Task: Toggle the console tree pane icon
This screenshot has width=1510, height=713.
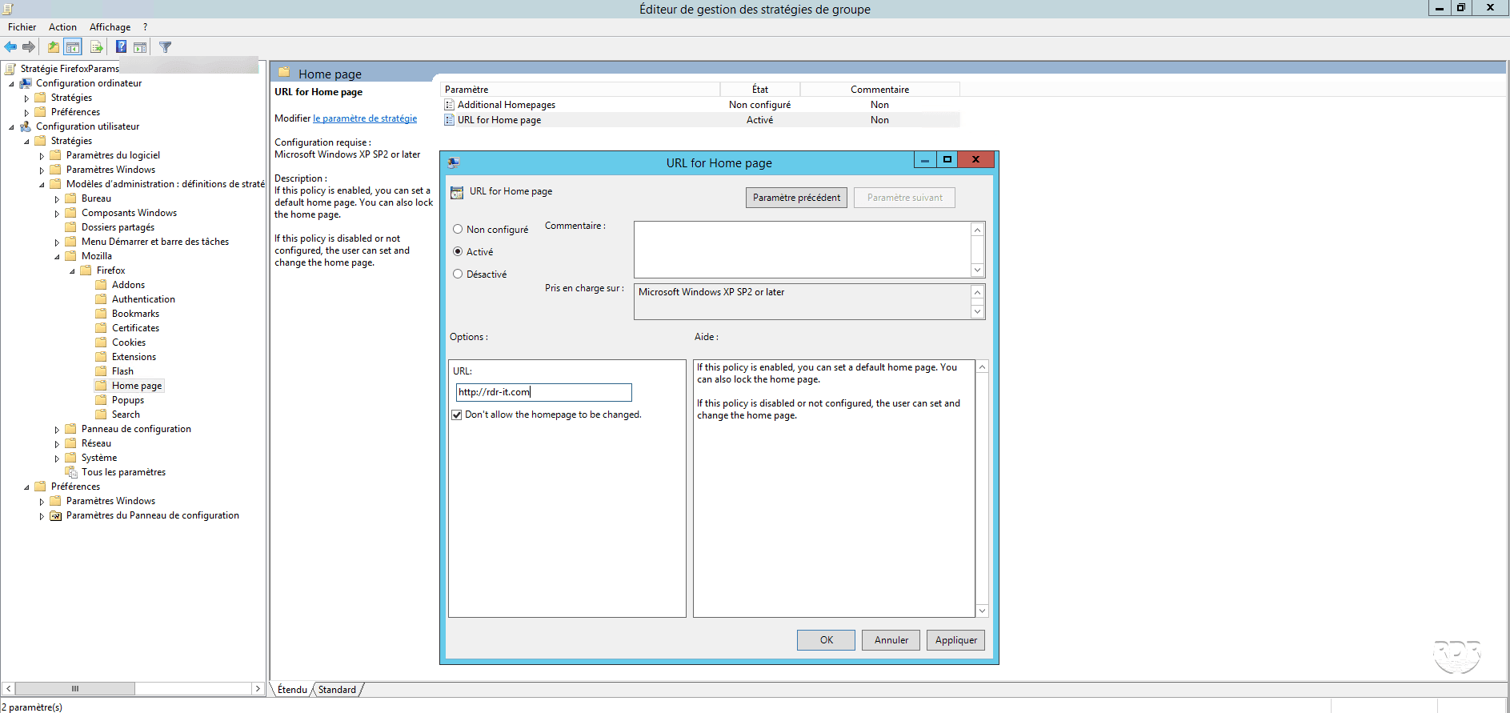Action: (73, 47)
